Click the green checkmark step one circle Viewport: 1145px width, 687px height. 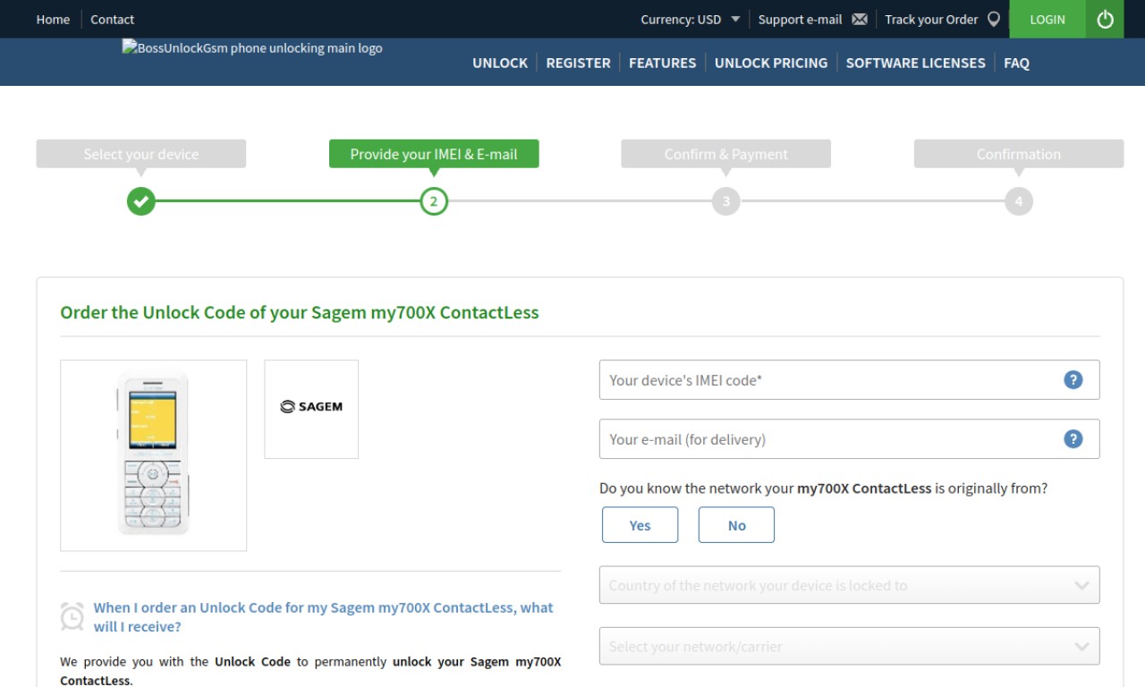click(x=141, y=201)
